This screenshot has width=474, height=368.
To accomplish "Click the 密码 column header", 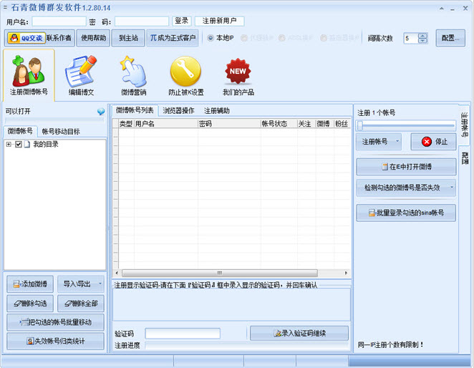I will click(229, 124).
